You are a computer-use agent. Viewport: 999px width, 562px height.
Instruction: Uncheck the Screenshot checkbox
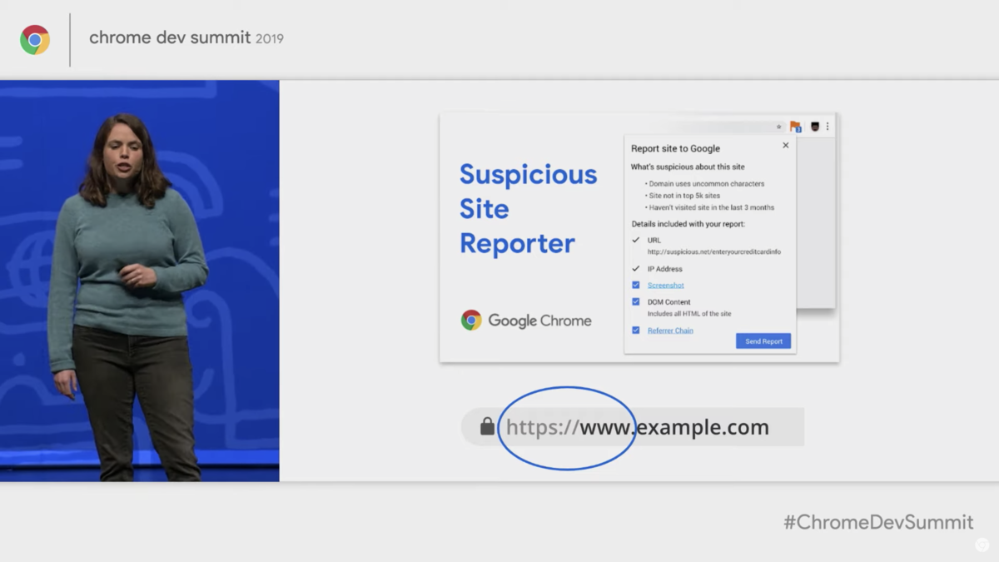(636, 285)
